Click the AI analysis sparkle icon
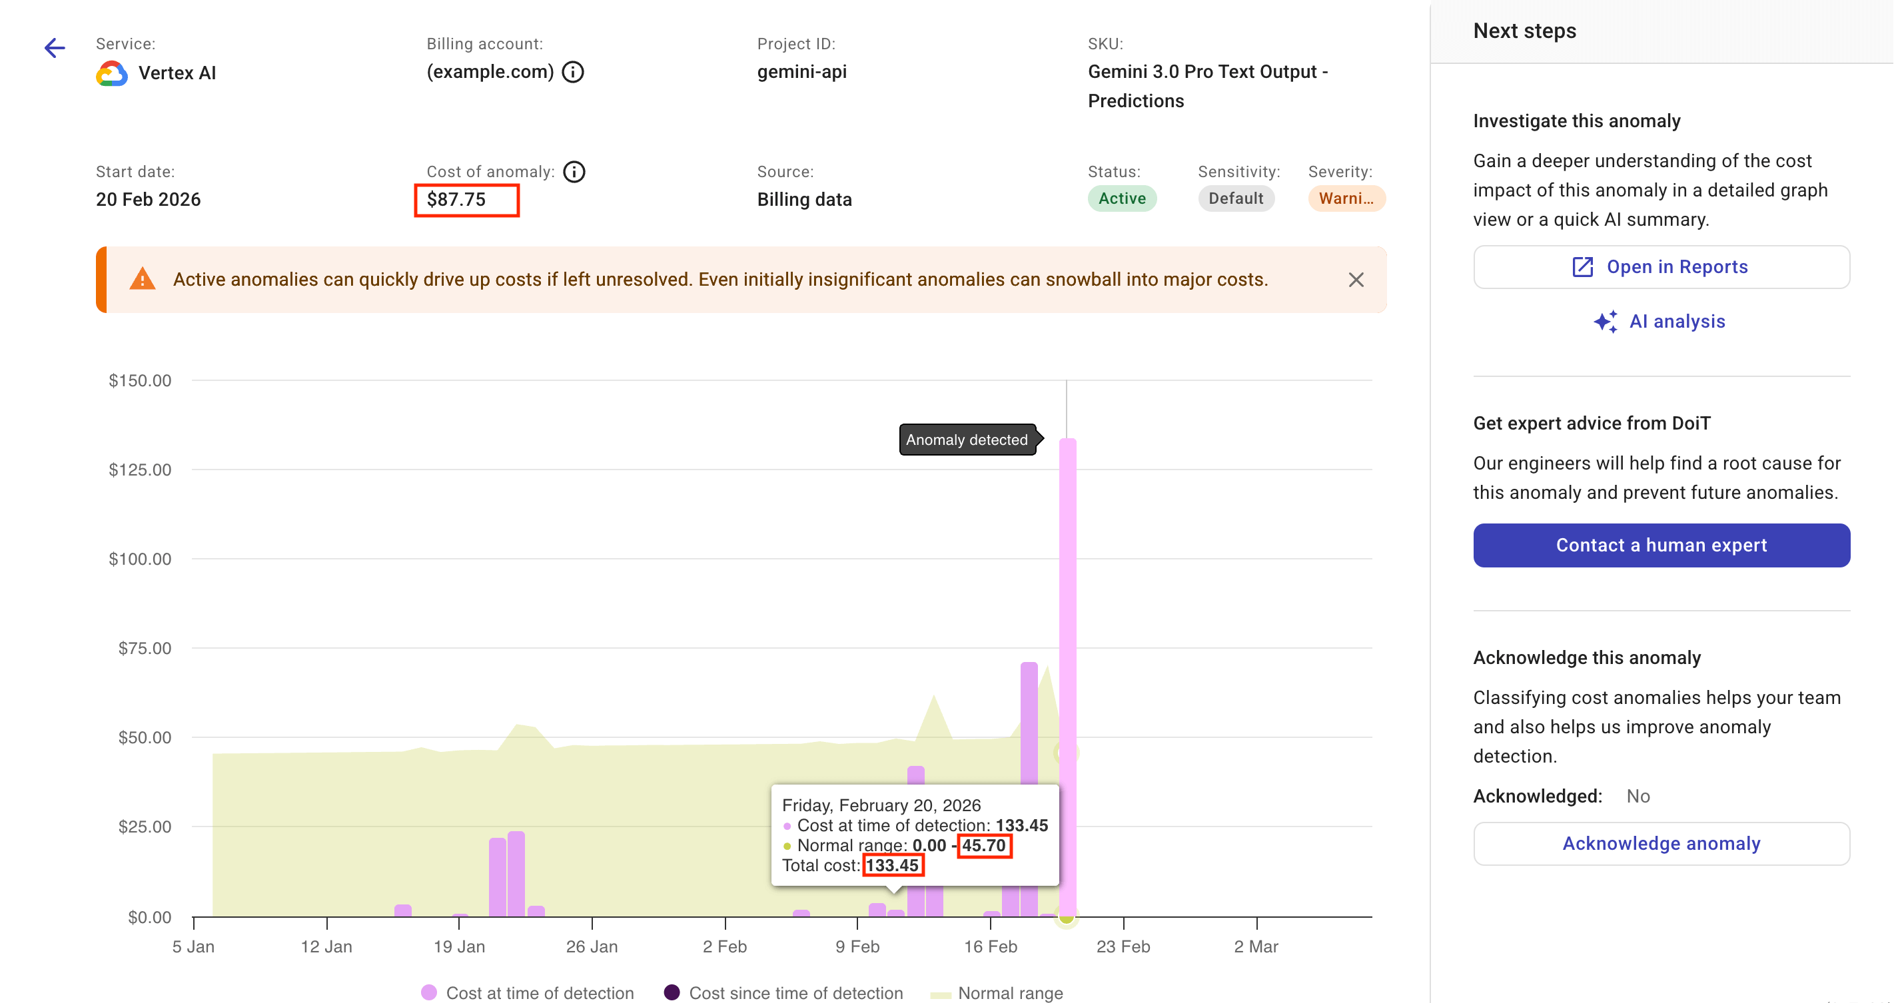This screenshot has height=1003, width=1896. click(1606, 322)
